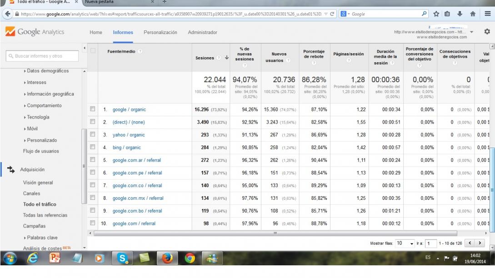Check the google.com.ar / referral row checkbox
Viewport: 495px width, 278px height.
tap(92, 159)
